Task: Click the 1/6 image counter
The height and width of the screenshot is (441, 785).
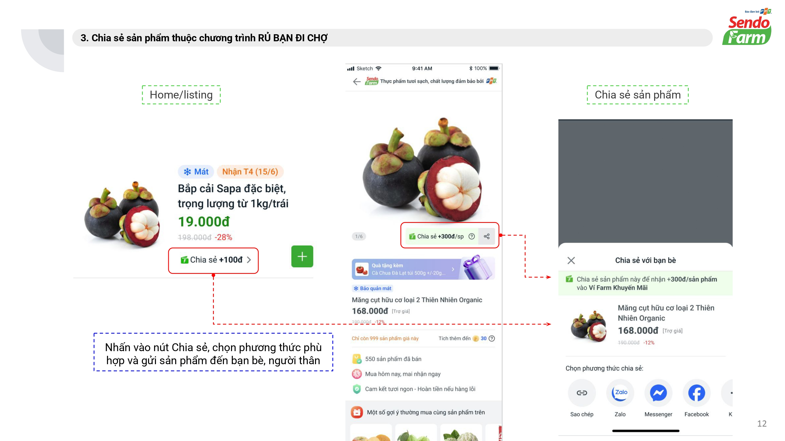Action: point(359,236)
